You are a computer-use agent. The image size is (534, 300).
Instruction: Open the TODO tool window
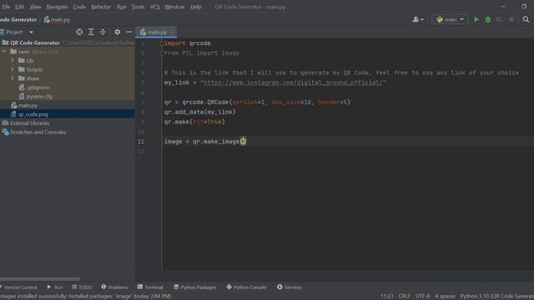coord(82,287)
